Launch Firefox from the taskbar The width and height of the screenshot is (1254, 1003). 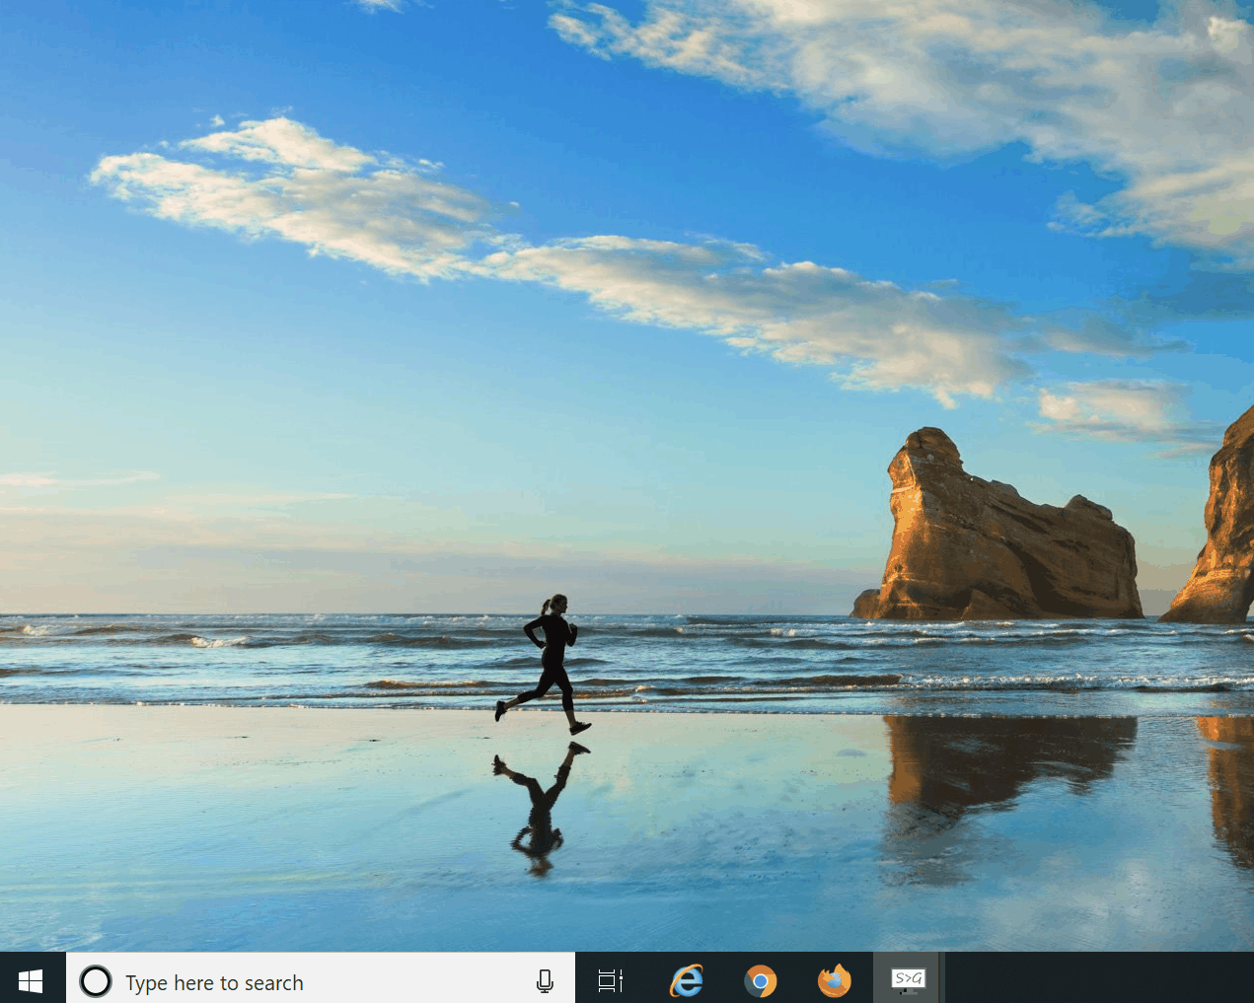(835, 981)
